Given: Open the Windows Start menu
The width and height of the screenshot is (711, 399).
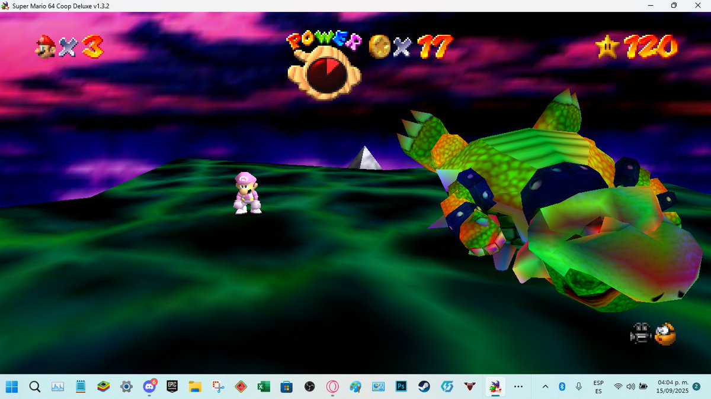Looking at the screenshot, I should [12, 387].
